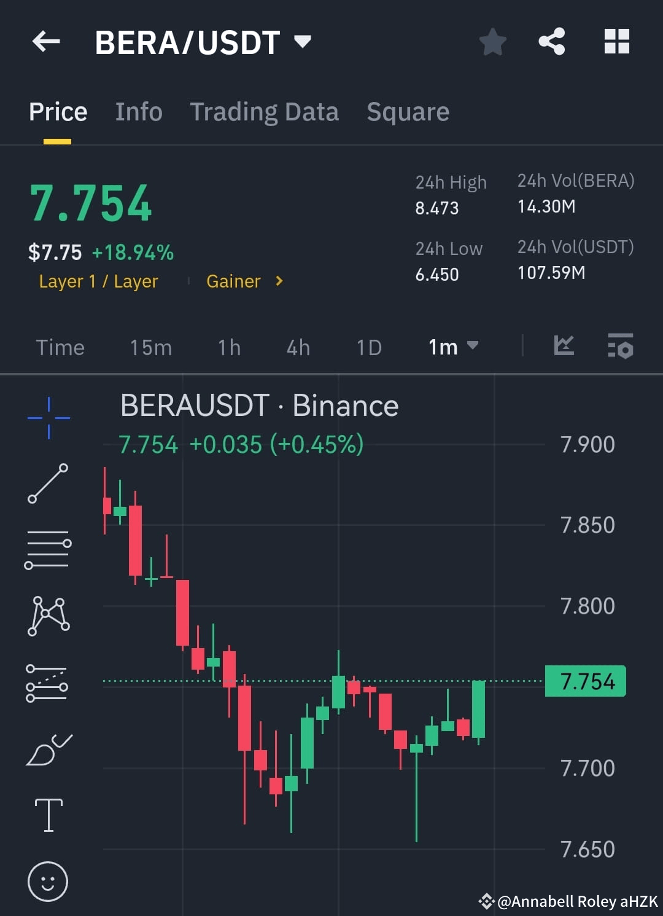Open the emoji sticker tool
The height and width of the screenshot is (916, 663).
tap(47, 880)
